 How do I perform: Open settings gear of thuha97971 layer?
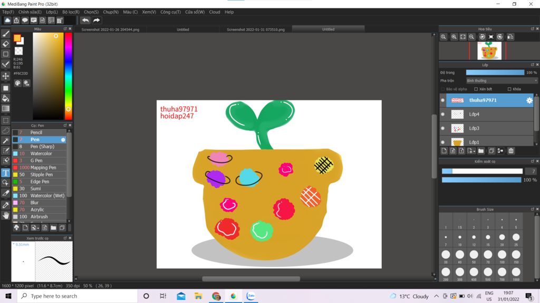click(529, 100)
